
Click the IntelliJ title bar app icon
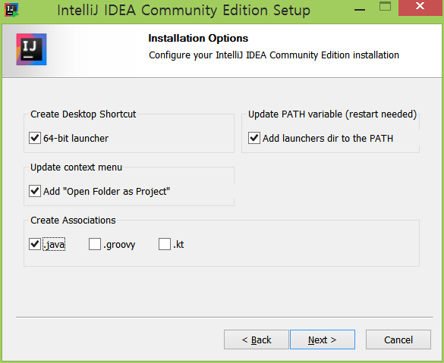click(11, 10)
